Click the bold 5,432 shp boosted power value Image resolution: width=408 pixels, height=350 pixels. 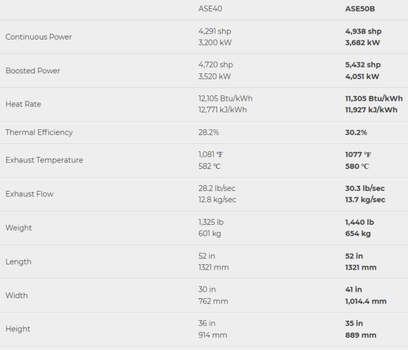(363, 65)
